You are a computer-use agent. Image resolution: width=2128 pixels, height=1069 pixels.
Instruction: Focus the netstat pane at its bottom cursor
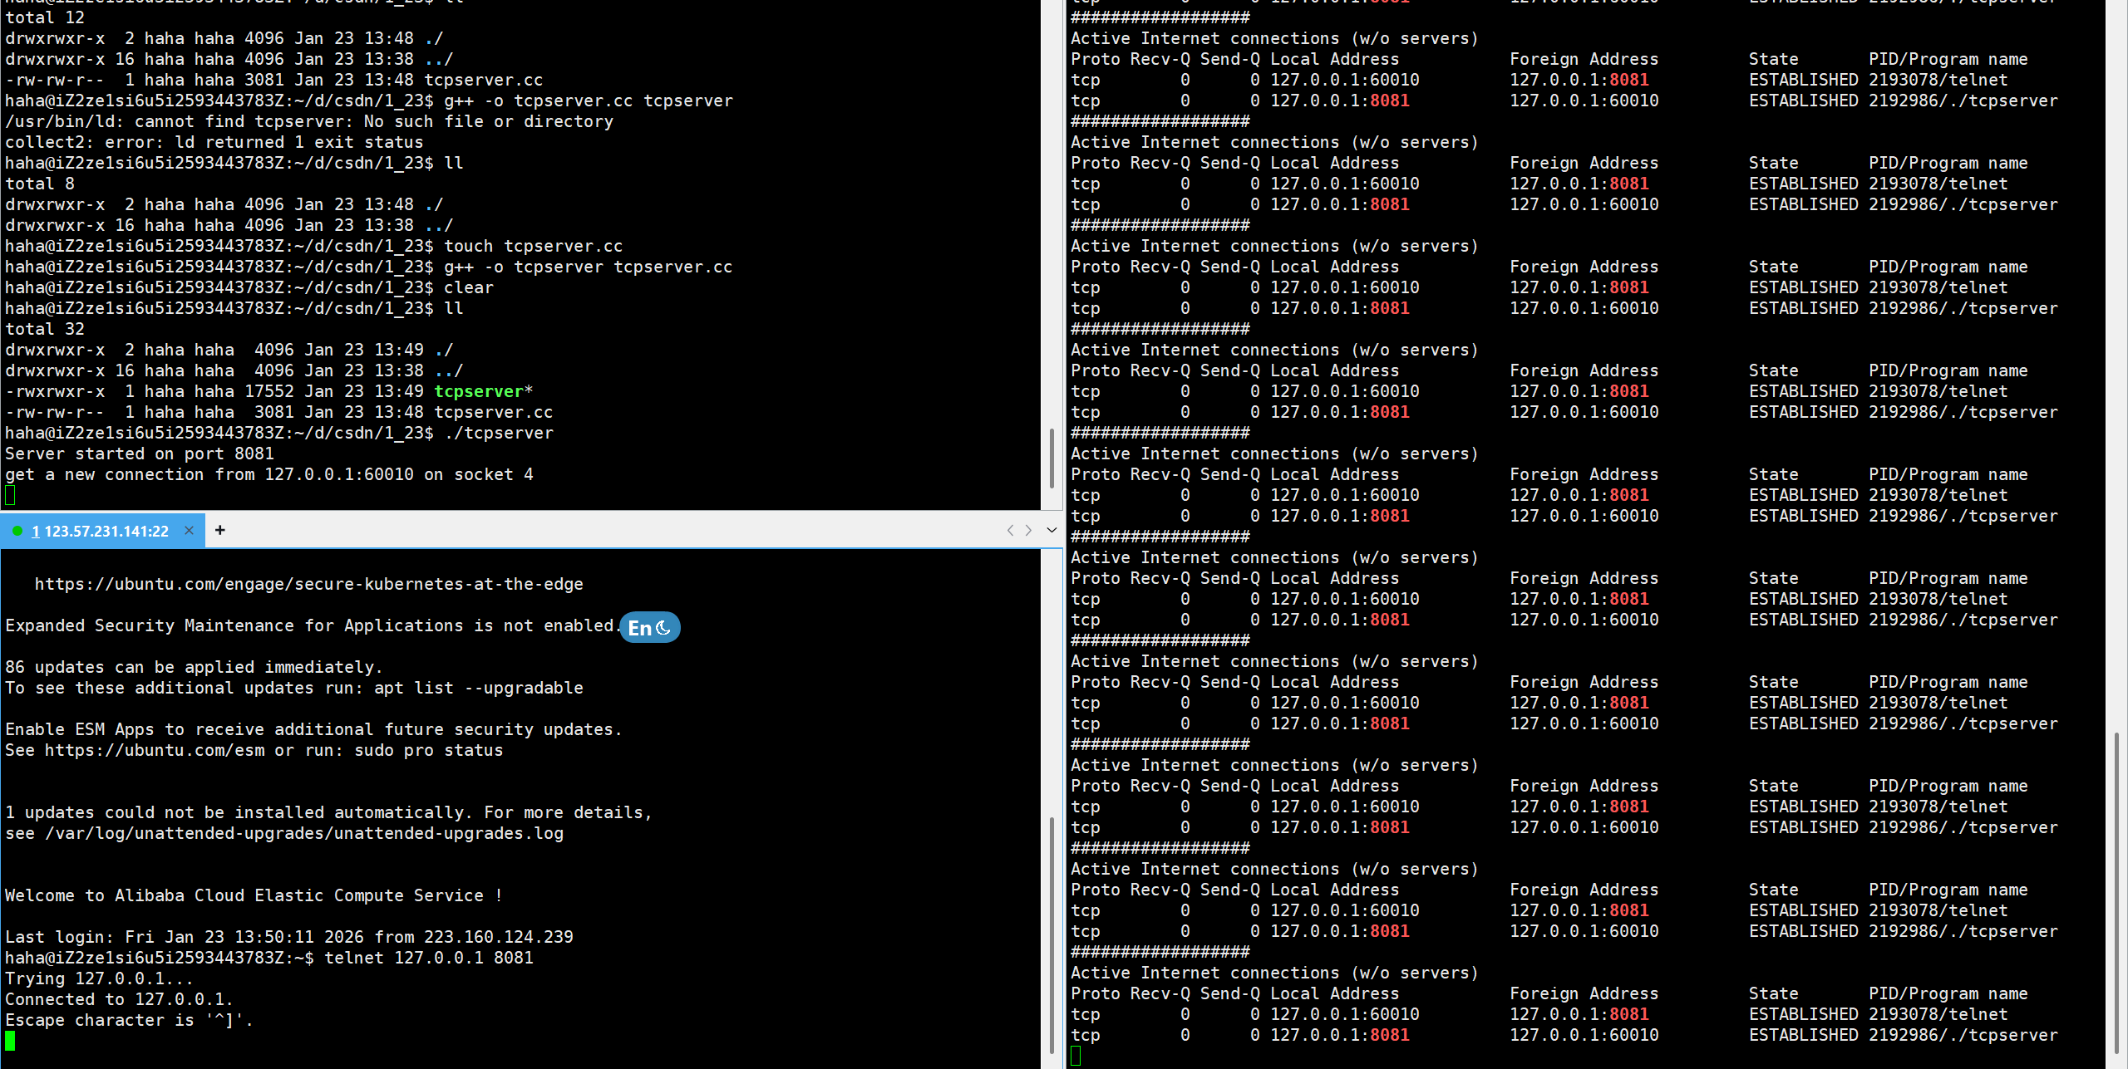1076,1056
